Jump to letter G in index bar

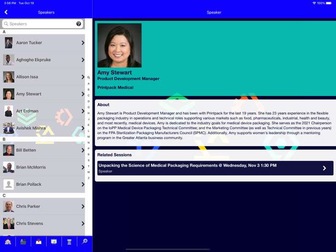(x=88, y=107)
